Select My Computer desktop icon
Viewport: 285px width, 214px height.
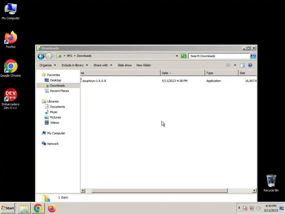point(11,11)
